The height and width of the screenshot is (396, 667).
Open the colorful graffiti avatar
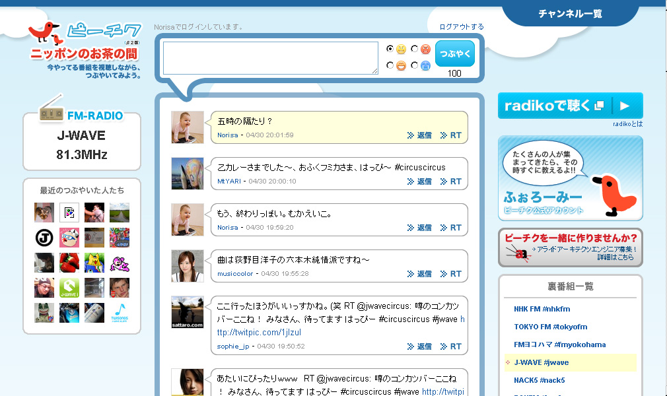[x=120, y=238]
